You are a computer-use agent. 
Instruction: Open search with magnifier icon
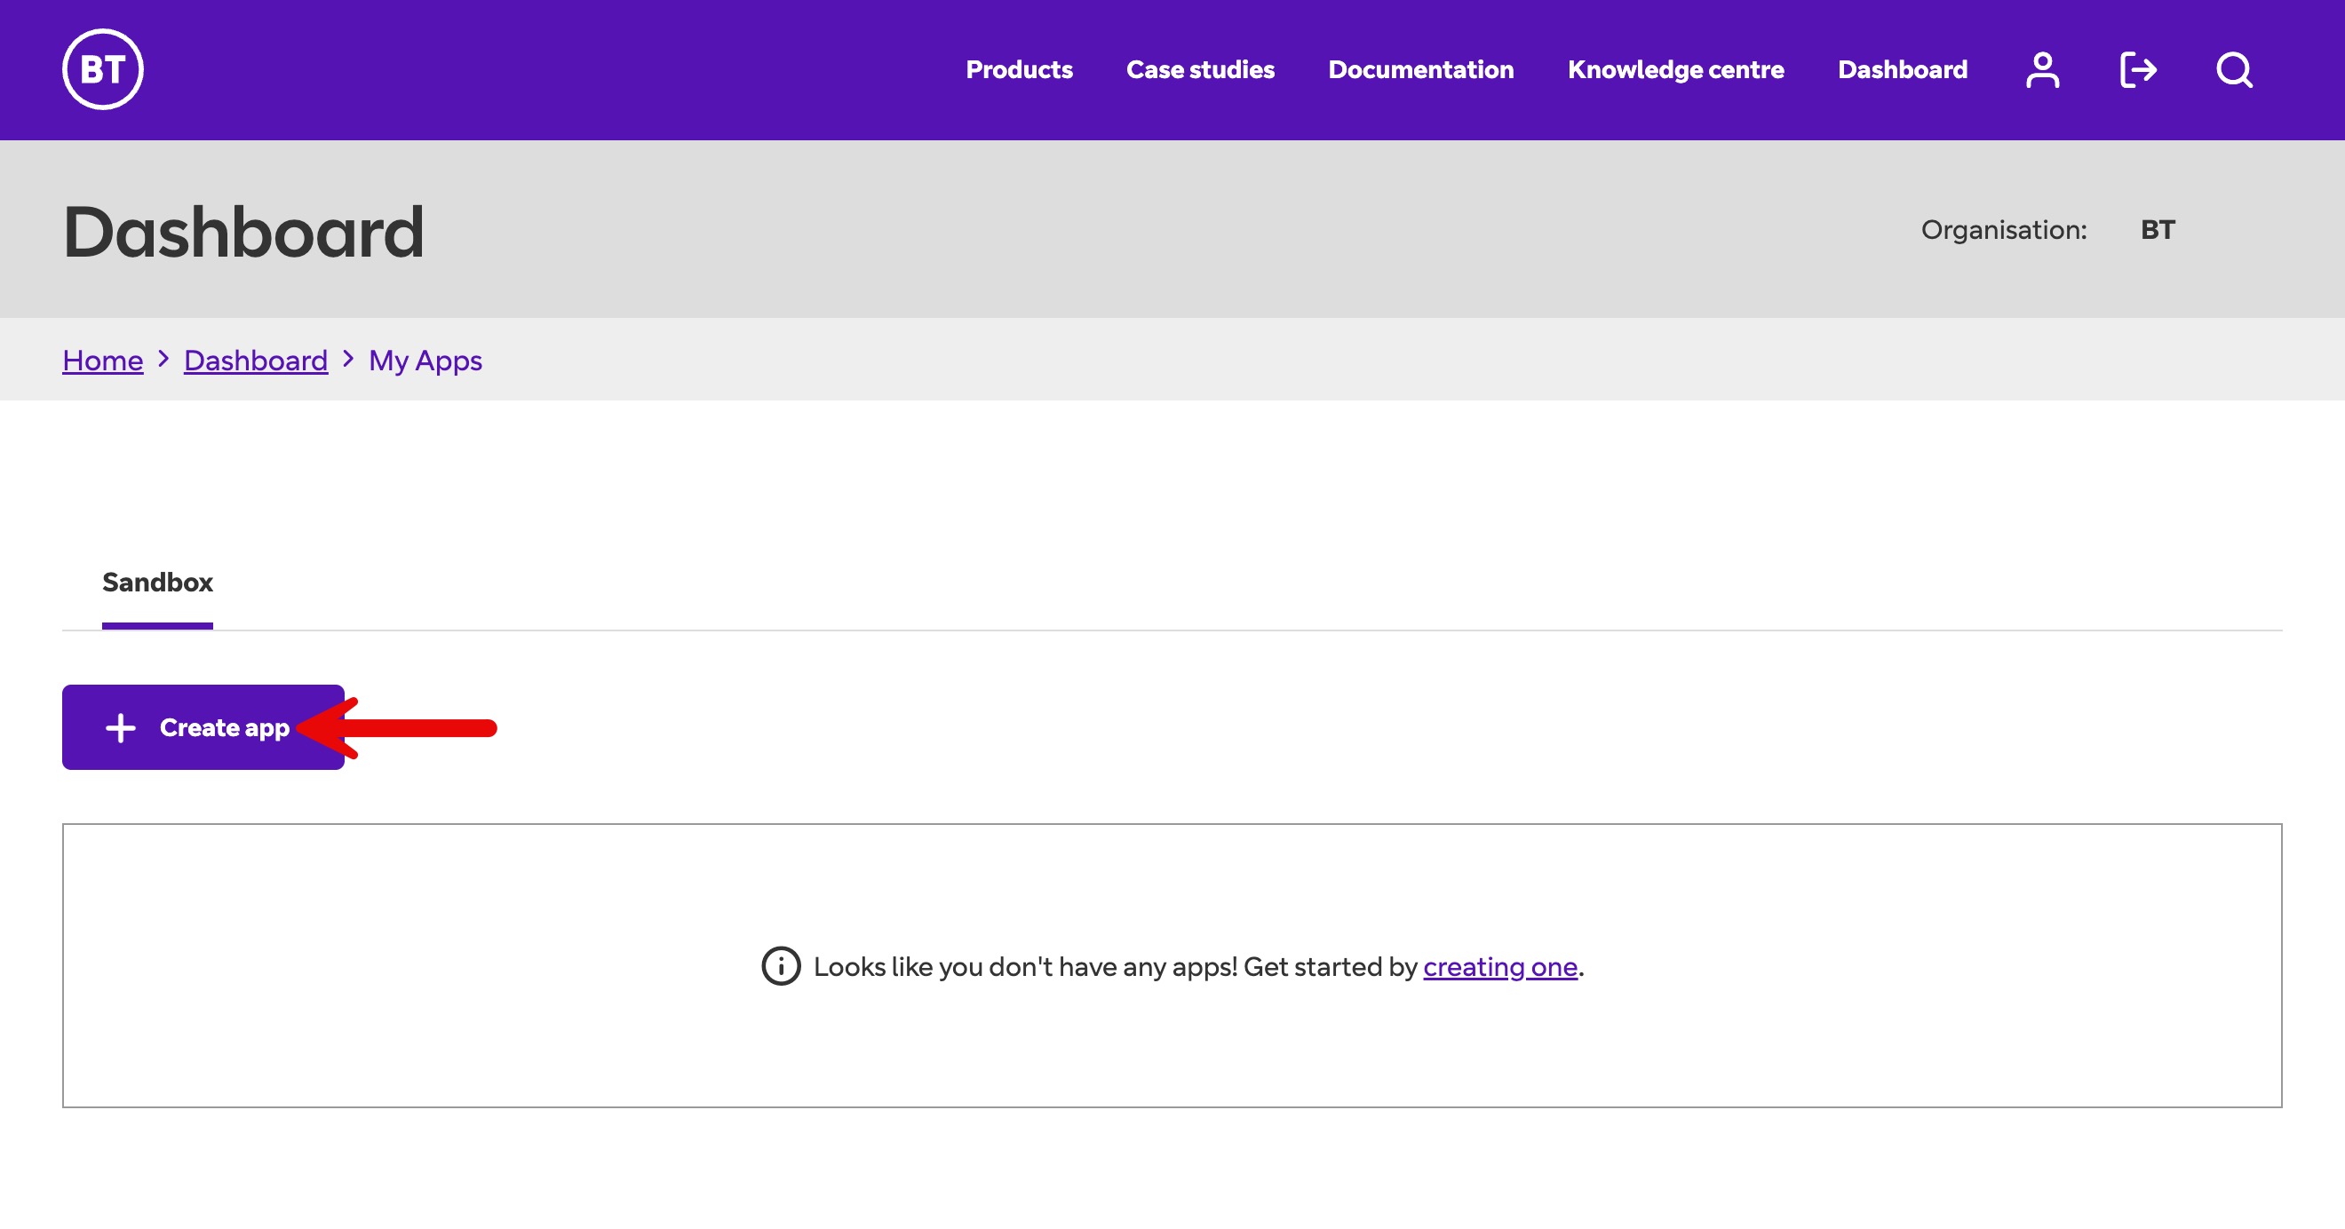pos(2234,70)
